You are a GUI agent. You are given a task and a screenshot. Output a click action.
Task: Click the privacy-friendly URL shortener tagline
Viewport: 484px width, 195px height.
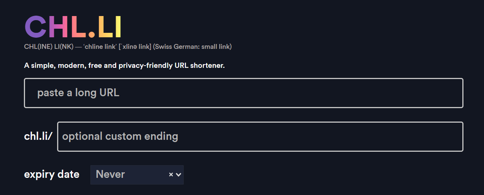pyautogui.click(x=124, y=66)
